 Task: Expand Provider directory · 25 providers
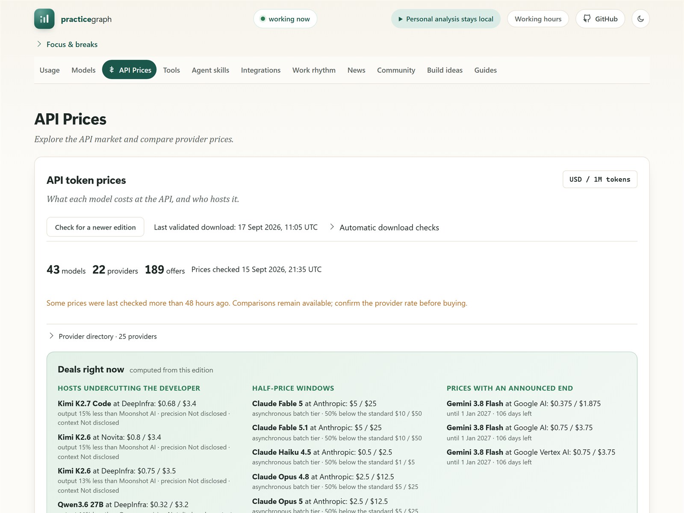click(103, 336)
